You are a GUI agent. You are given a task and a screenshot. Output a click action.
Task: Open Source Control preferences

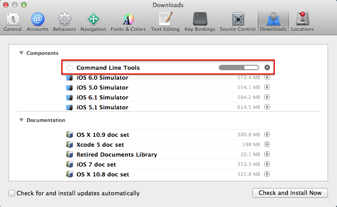[238, 22]
